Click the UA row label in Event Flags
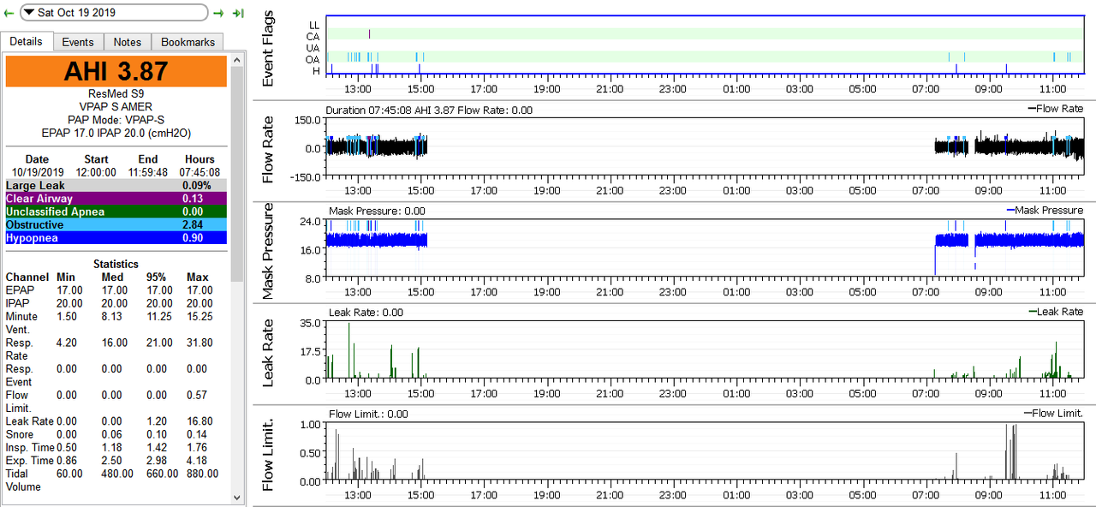This screenshot has height=507, width=1096. [313, 48]
